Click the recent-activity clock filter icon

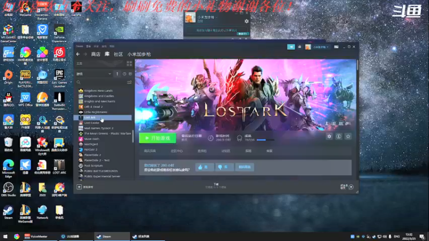coord(124,74)
